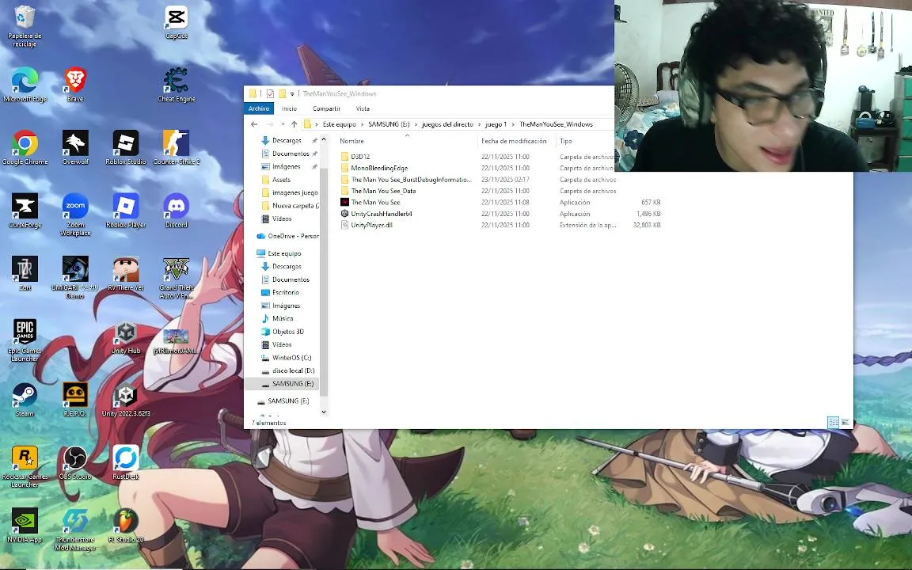Open the Papelera de reciclaje desktop icon

pos(25,25)
